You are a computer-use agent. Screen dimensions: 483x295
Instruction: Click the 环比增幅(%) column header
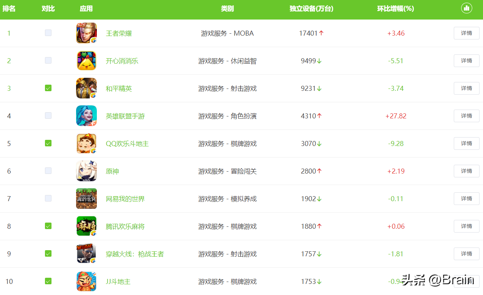coord(396,8)
